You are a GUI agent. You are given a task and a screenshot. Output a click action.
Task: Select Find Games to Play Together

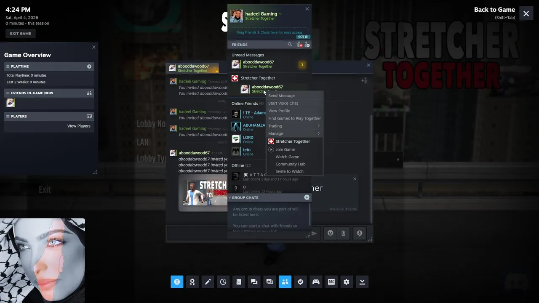click(294, 118)
